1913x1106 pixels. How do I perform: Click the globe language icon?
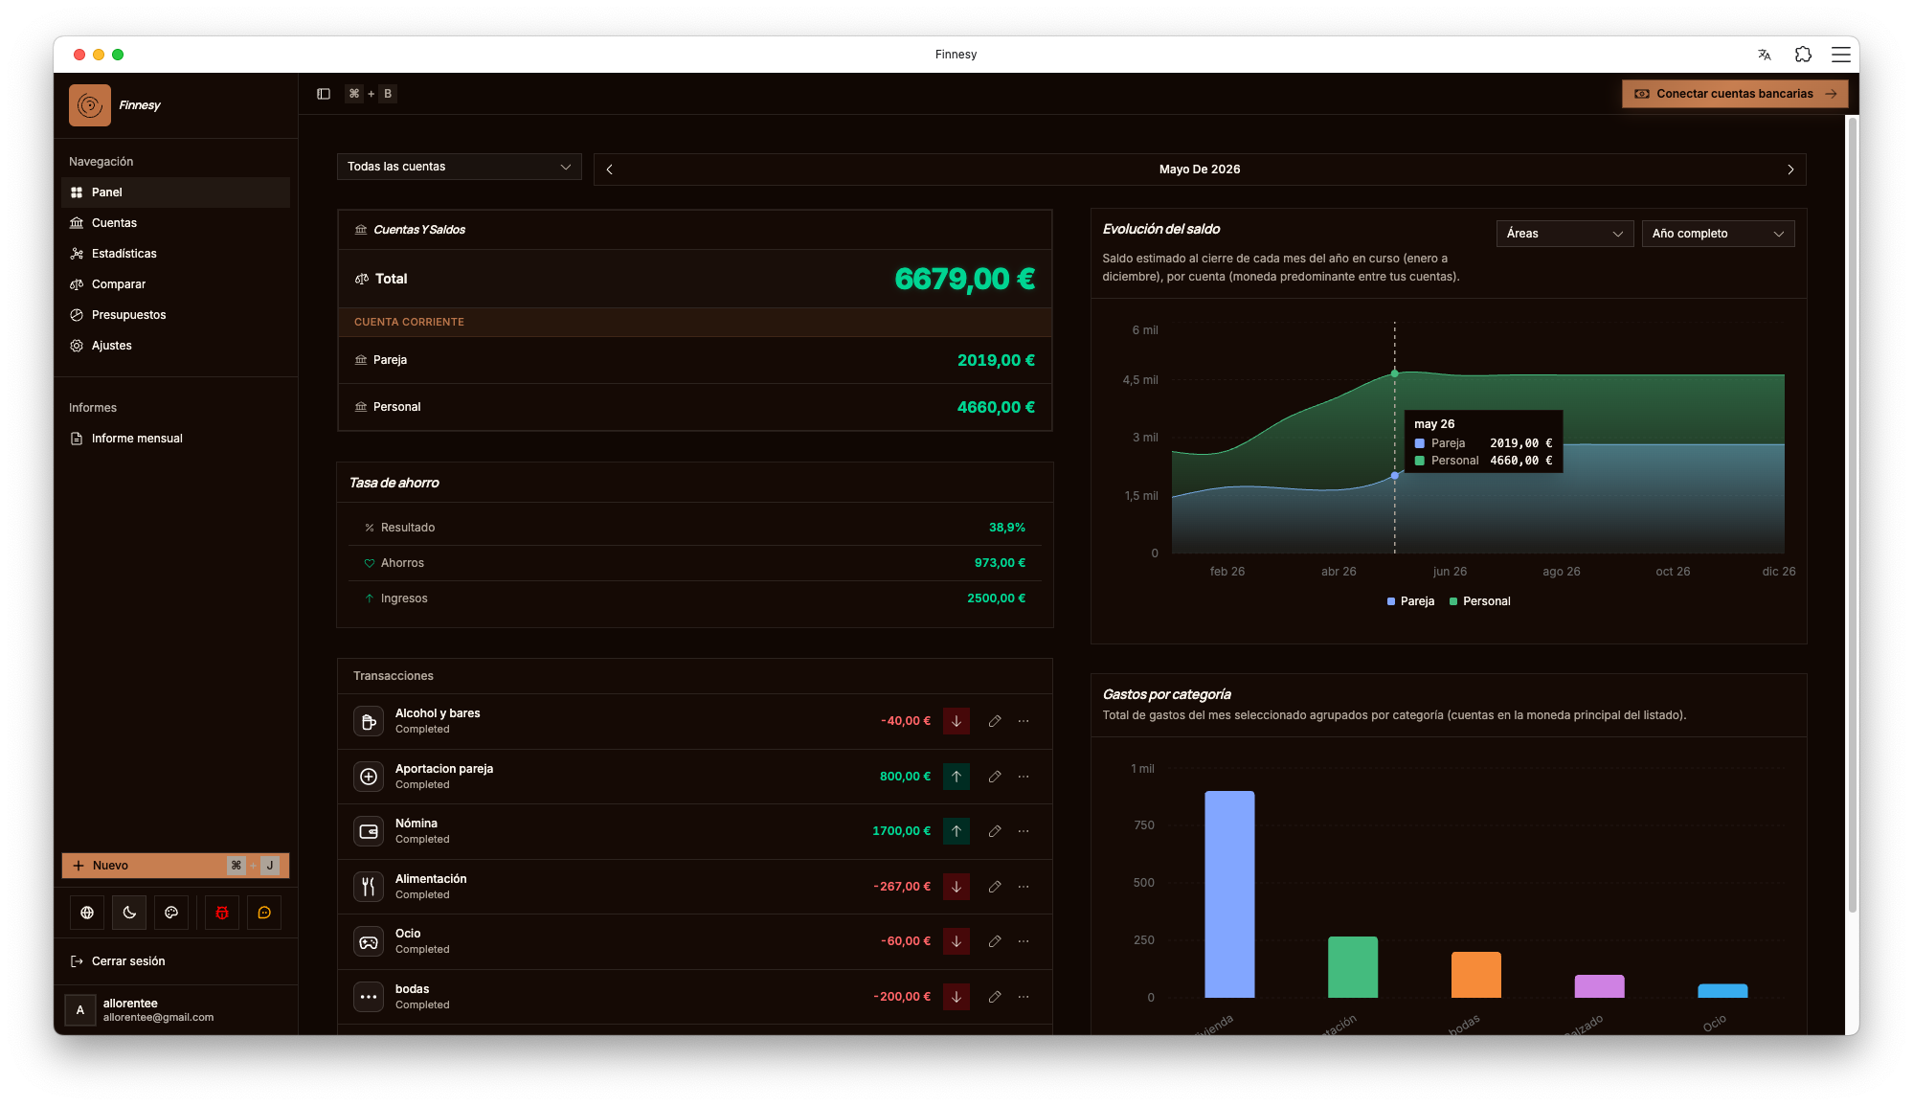[87, 913]
